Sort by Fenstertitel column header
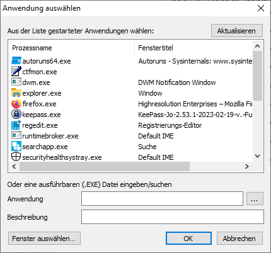The width and height of the screenshot is (271, 253). pyautogui.click(x=193, y=48)
